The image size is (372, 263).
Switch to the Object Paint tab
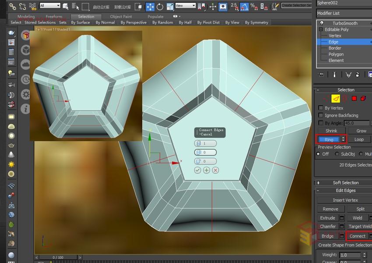click(x=121, y=16)
